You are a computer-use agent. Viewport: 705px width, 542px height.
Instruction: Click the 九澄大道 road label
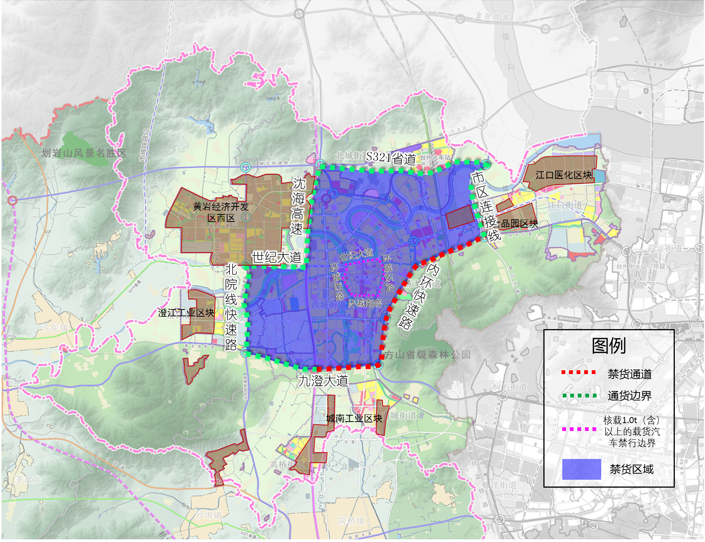point(323,380)
